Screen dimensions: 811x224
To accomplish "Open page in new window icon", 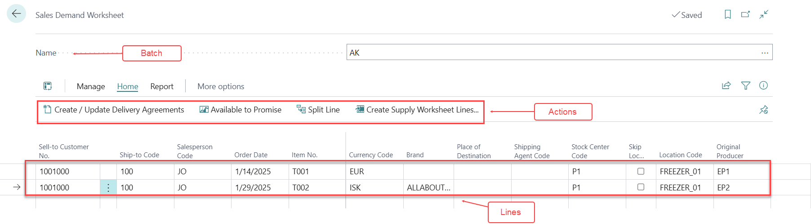I will coord(745,14).
